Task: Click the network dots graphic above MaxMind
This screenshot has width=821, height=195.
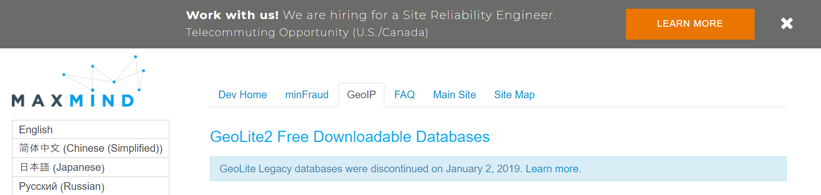Action: point(103,72)
